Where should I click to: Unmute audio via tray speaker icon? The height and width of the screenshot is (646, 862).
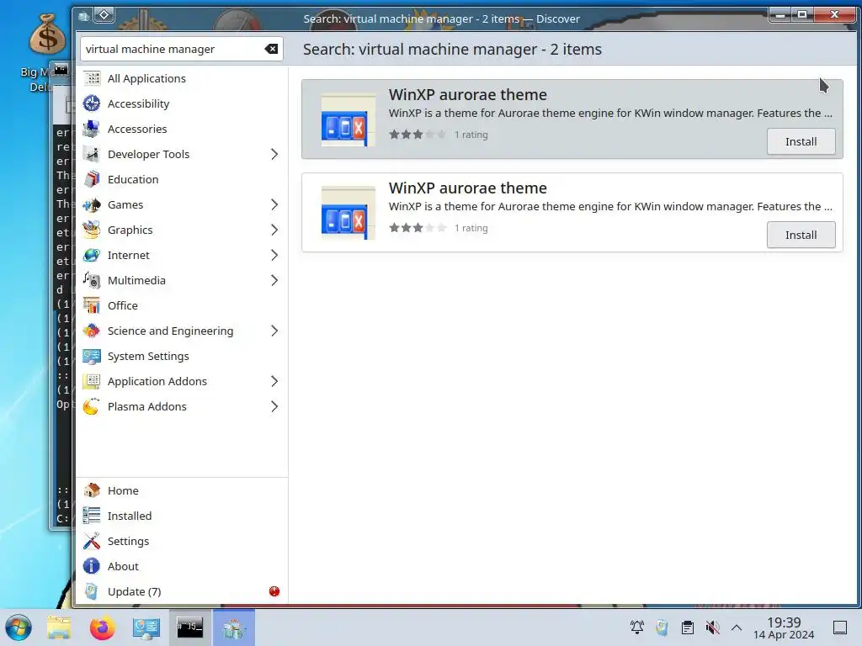coord(712,627)
